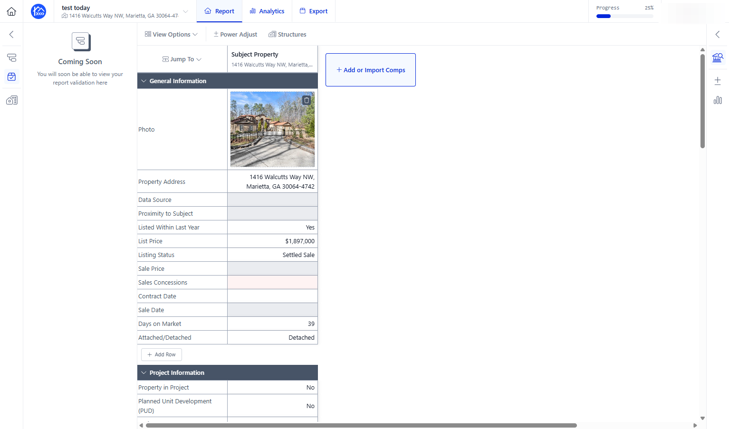Viewport: 729px width, 429px height.
Task: Switch to the Analytics tab
Action: click(x=267, y=11)
